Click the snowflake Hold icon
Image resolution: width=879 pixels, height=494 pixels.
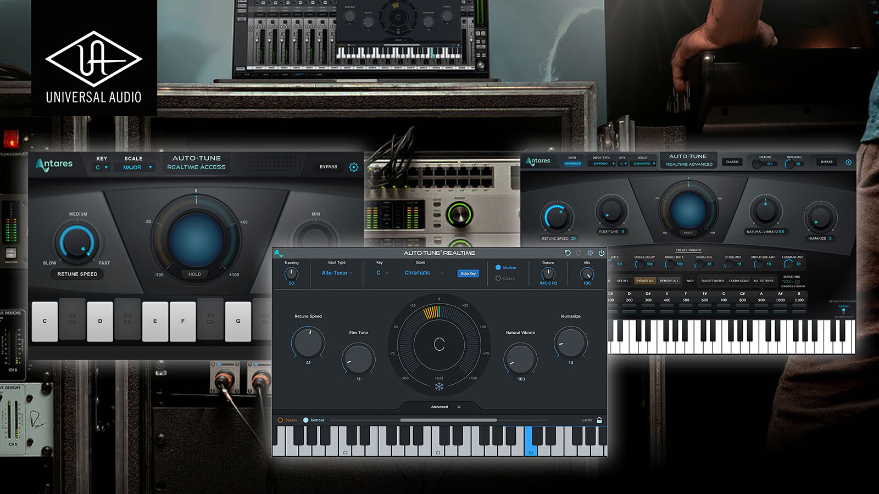[x=439, y=387]
